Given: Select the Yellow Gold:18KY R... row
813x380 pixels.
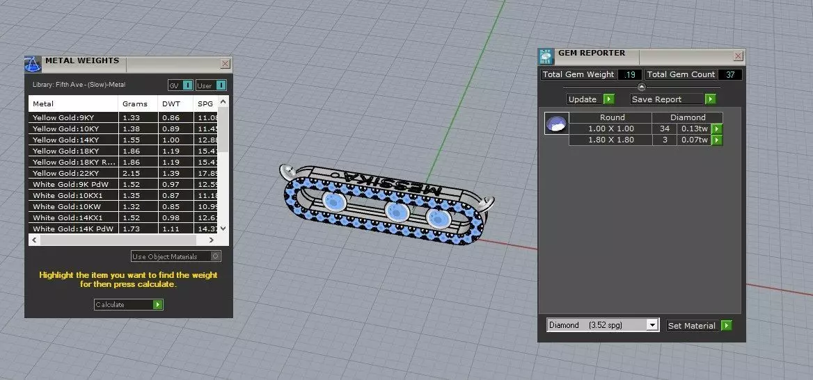Looking at the screenshot, I should click(123, 162).
